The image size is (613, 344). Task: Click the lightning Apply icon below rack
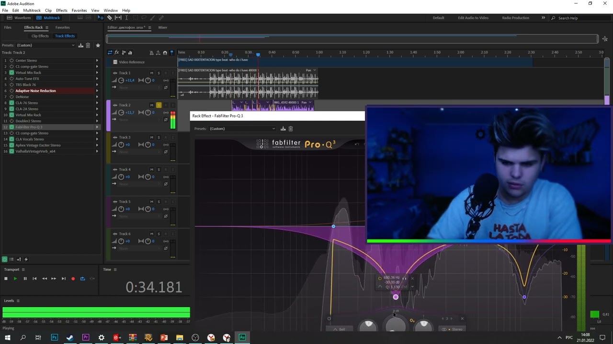(26, 259)
